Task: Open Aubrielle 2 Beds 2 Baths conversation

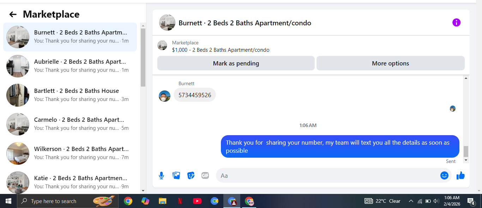Action: (x=70, y=66)
